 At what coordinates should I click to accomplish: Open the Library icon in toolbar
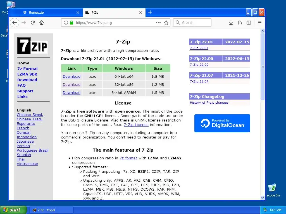240,23
